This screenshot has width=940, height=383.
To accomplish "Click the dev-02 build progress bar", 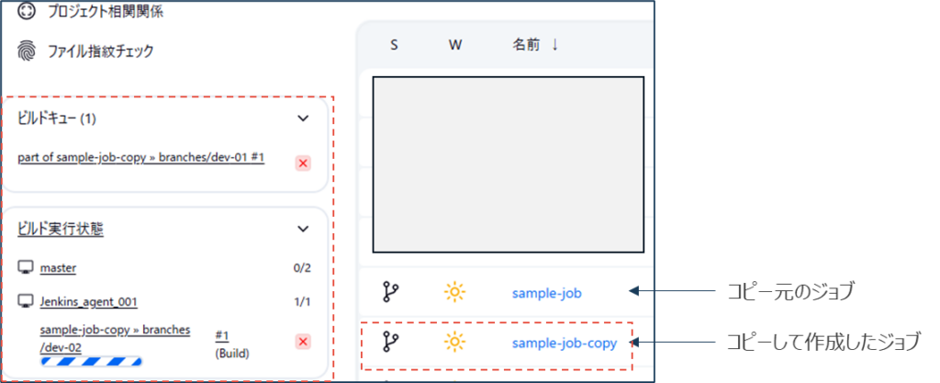I will coord(91,361).
